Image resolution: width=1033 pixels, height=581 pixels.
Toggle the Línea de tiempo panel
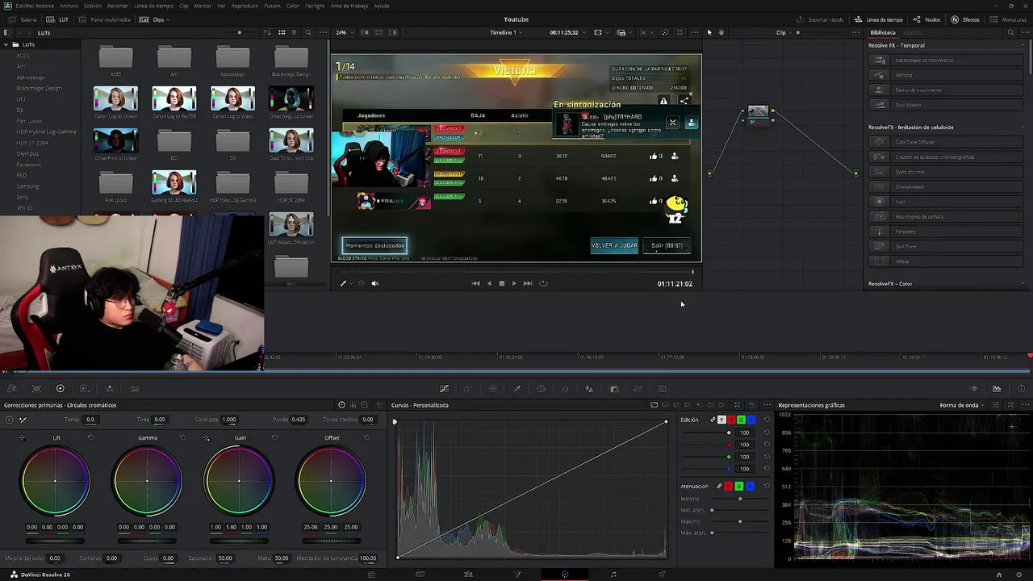click(879, 19)
